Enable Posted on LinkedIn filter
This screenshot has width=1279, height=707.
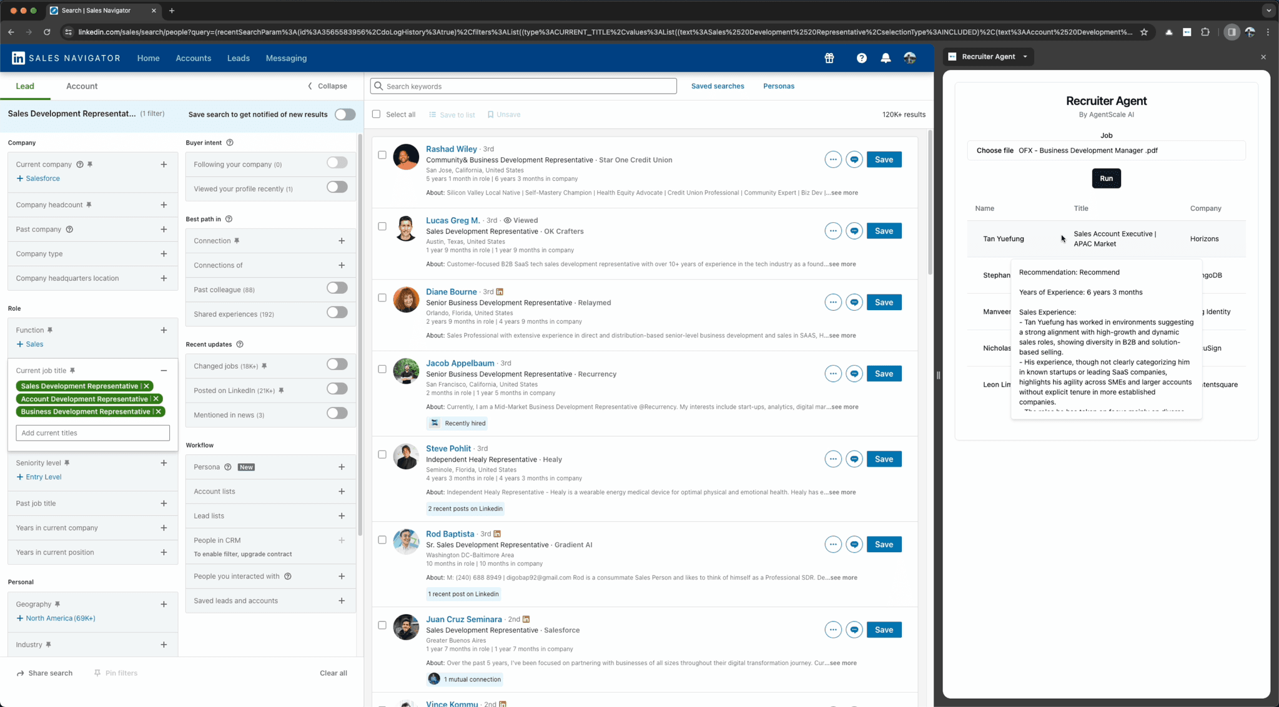click(x=337, y=389)
